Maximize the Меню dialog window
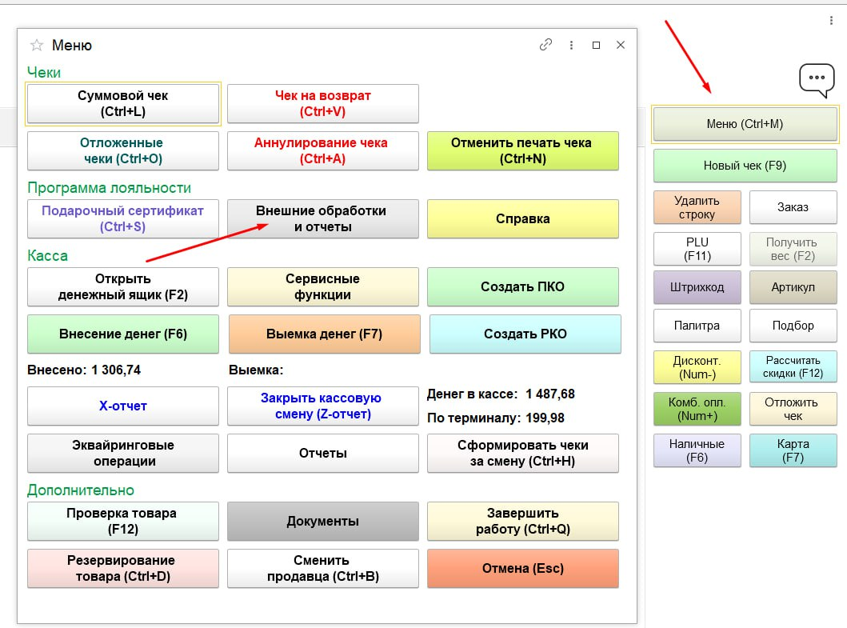This screenshot has height=628, width=847. point(596,46)
